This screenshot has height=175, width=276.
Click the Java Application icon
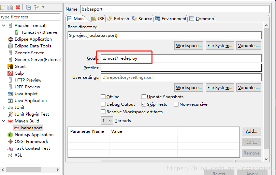click(10, 101)
